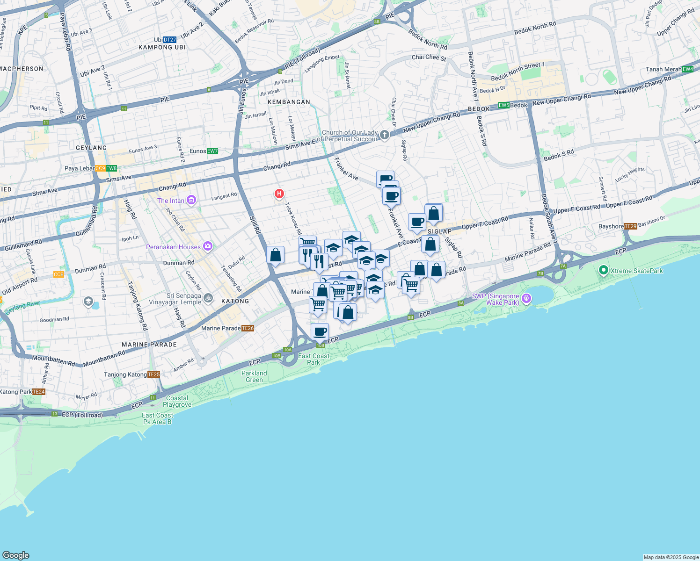700x561 pixels.
Task: Select the SWP Singapore Wake Park purple marker
Action: coord(526,298)
